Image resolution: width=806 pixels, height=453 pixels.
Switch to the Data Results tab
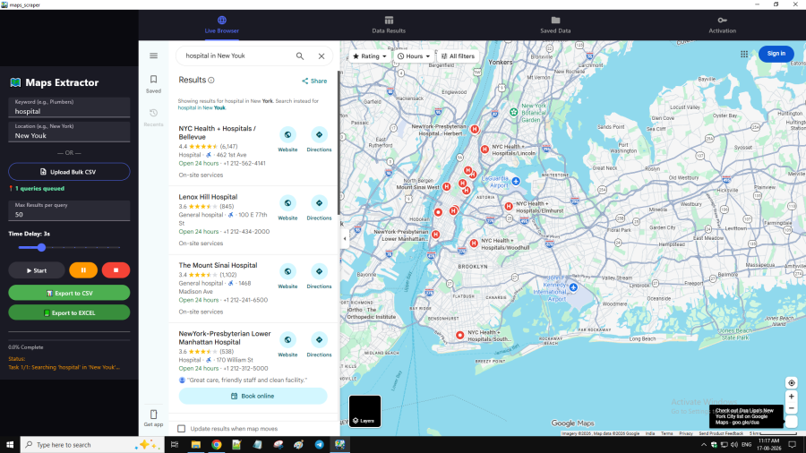(x=389, y=25)
